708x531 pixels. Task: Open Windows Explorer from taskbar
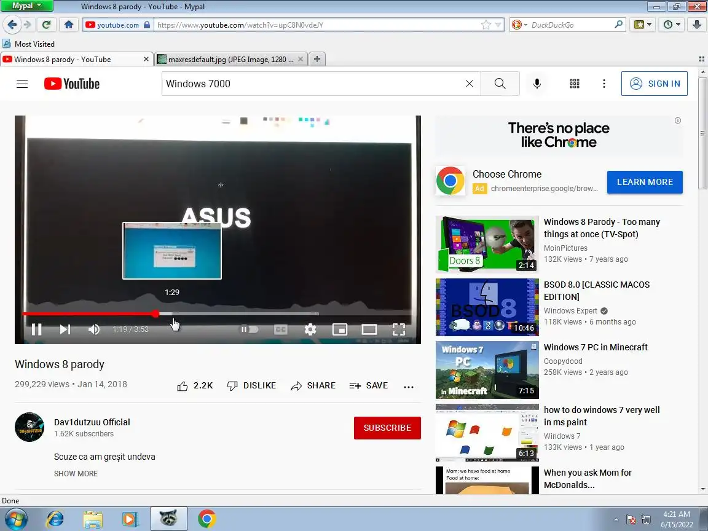coord(93,519)
